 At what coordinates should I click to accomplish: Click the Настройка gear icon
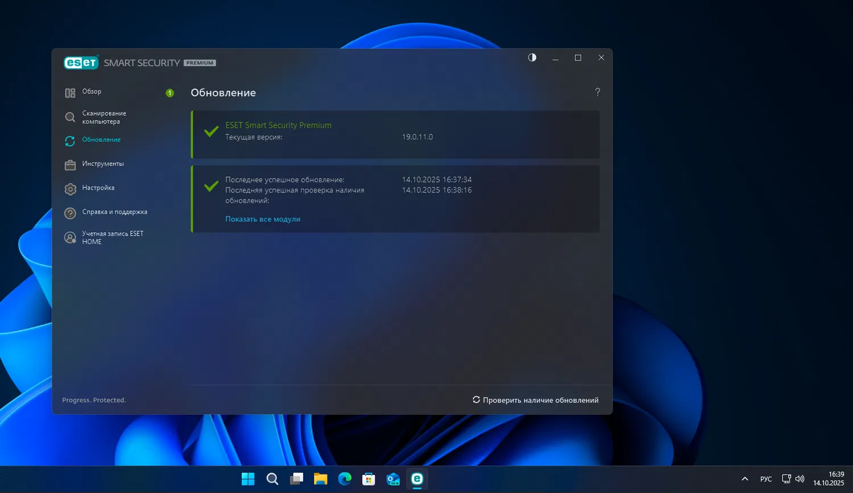(70, 189)
